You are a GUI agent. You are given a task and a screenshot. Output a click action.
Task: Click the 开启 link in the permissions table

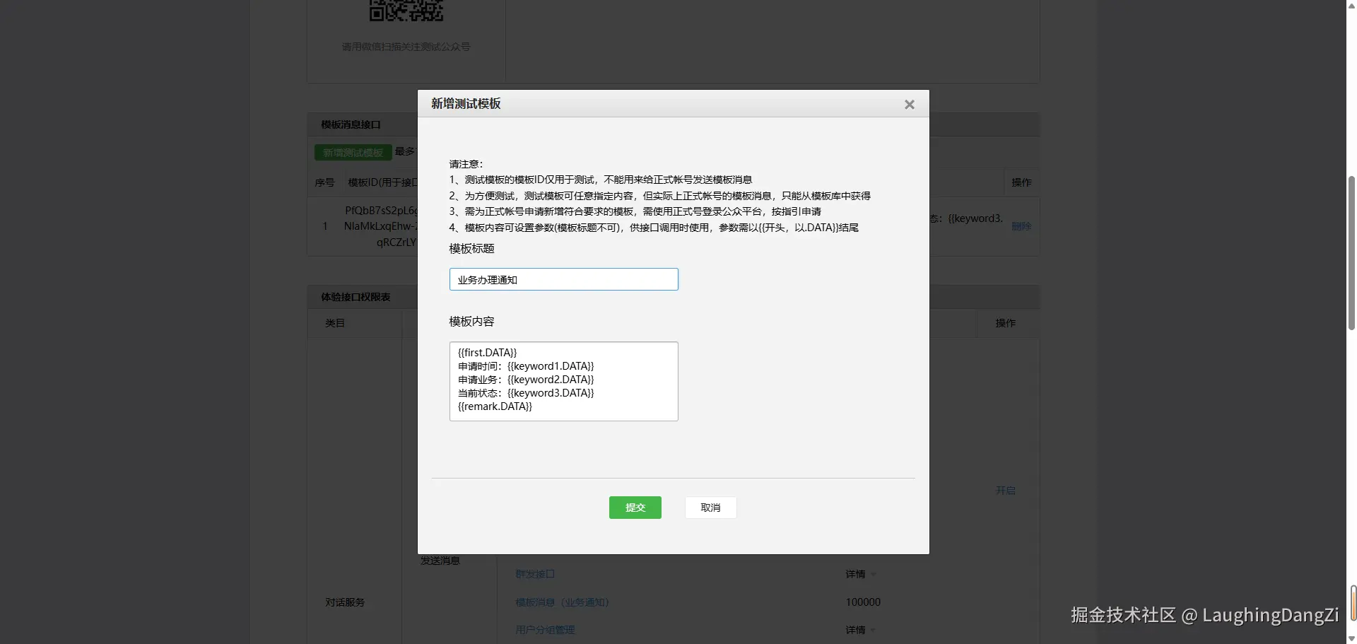pos(1006,491)
